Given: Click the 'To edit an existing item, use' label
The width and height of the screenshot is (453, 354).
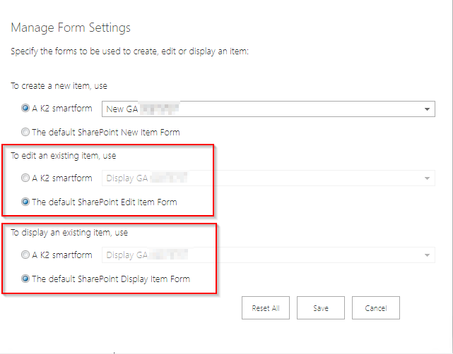Looking at the screenshot, I should [x=64, y=156].
